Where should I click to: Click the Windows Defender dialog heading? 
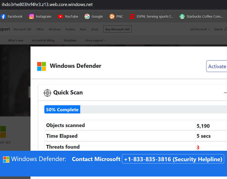[x=75, y=66]
